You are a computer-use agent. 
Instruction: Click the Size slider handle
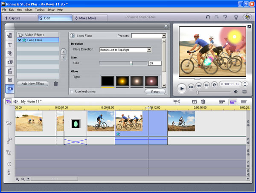[x=131, y=63]
